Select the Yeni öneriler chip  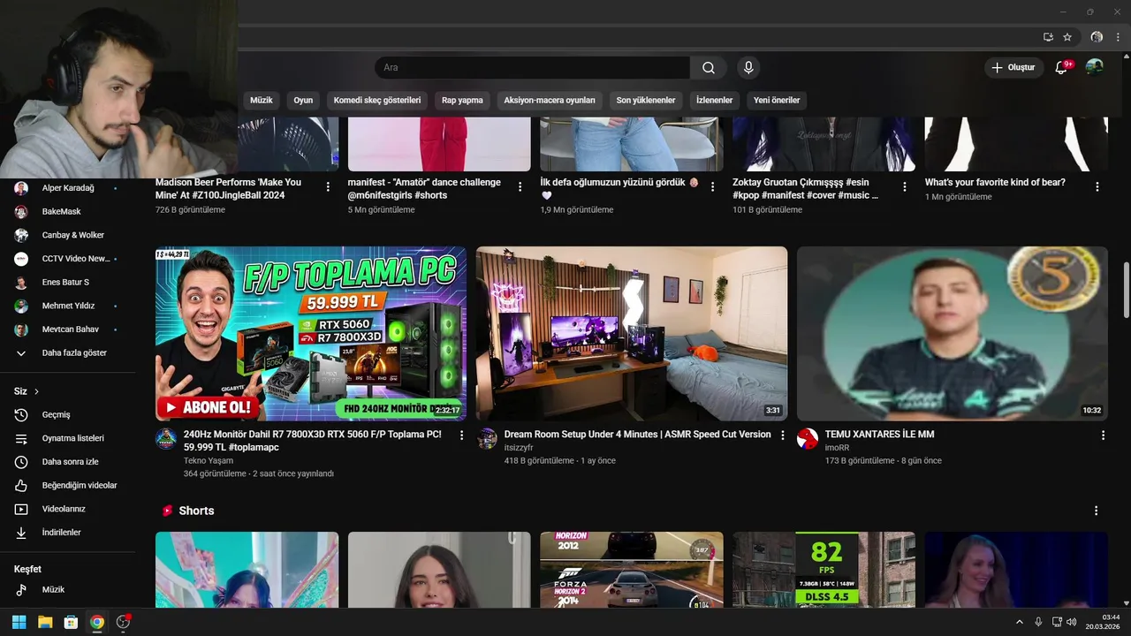point(777,101)
